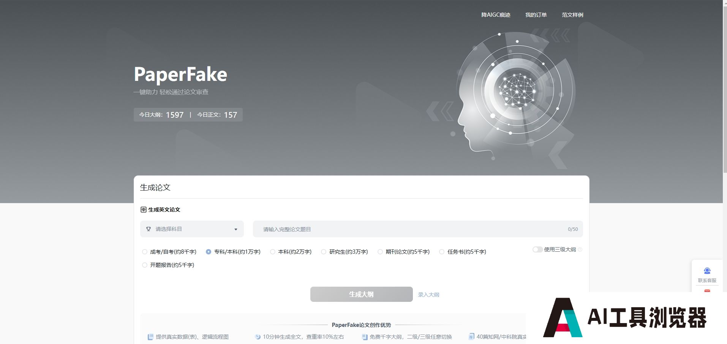
Task: Open 范文样例 in top navigation
Action: tap(572, 15)
